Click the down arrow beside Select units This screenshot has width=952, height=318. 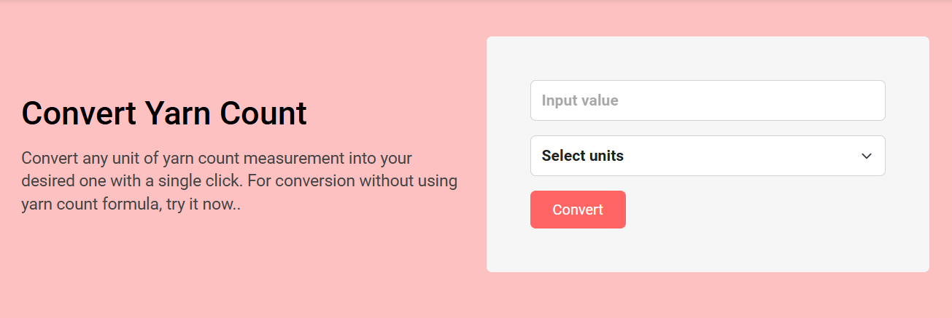(867, 156)
